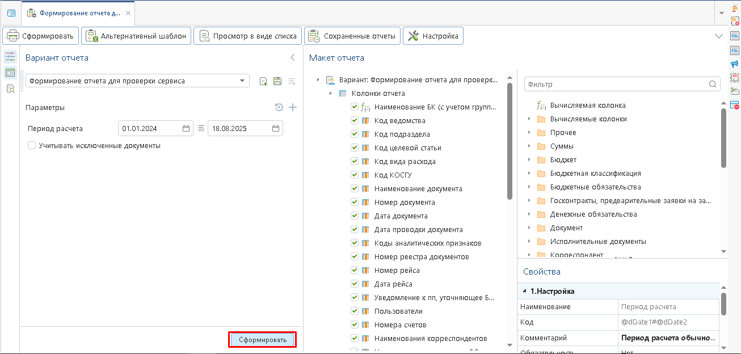741x354 pixels.
Task: Collapse the Вариант отчета panel chevron
Action: pos(293,57)
